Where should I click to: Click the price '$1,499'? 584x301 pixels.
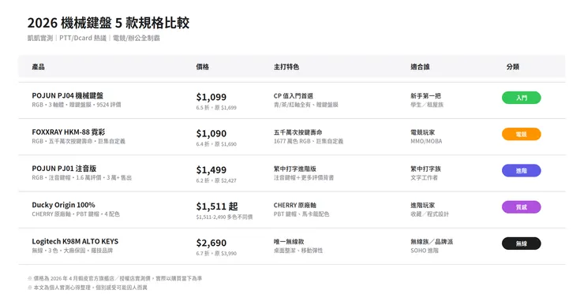coord(212,170)
